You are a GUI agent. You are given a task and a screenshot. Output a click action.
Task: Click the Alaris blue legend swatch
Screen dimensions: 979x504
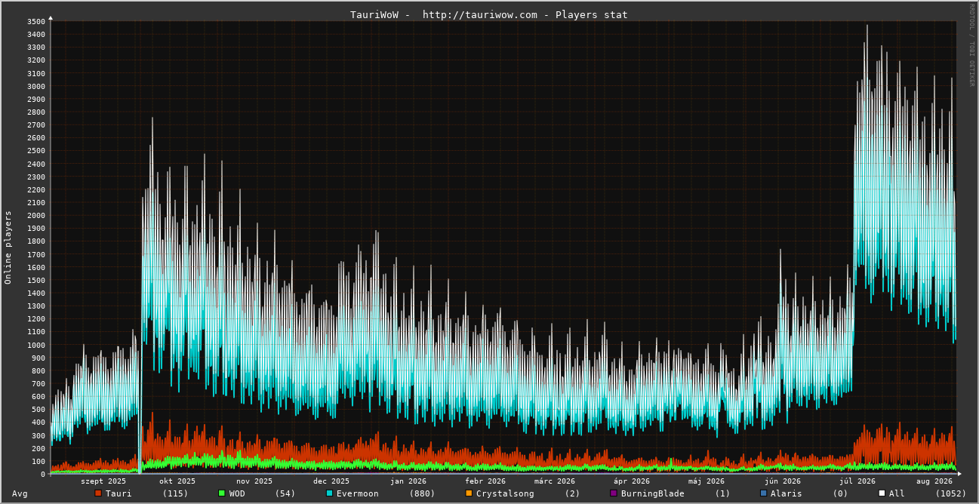pos(763,493)
